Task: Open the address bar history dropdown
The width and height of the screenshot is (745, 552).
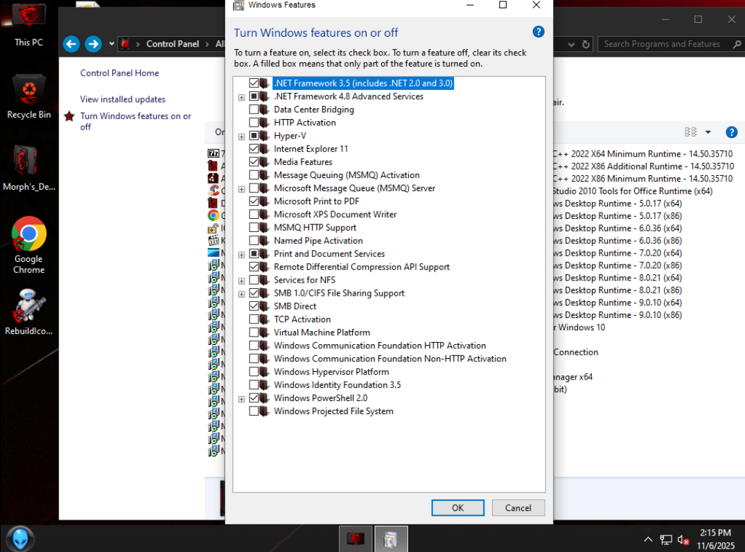Action: pyautogui.click(x=571, y=44)
